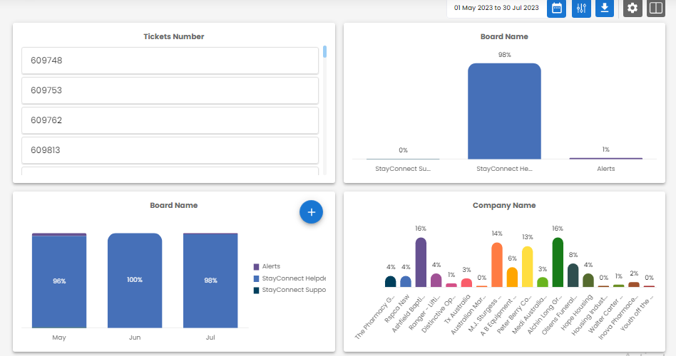Open the filter sliders icon

[581, 8]
